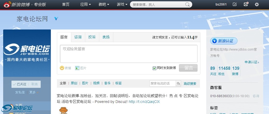Toggle the 已关注 follow status button

pos(20,84)
